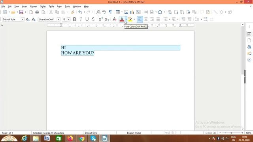Click the Open folder icon
The width and height of the screenshot is (253, 142).
(13, 12)
